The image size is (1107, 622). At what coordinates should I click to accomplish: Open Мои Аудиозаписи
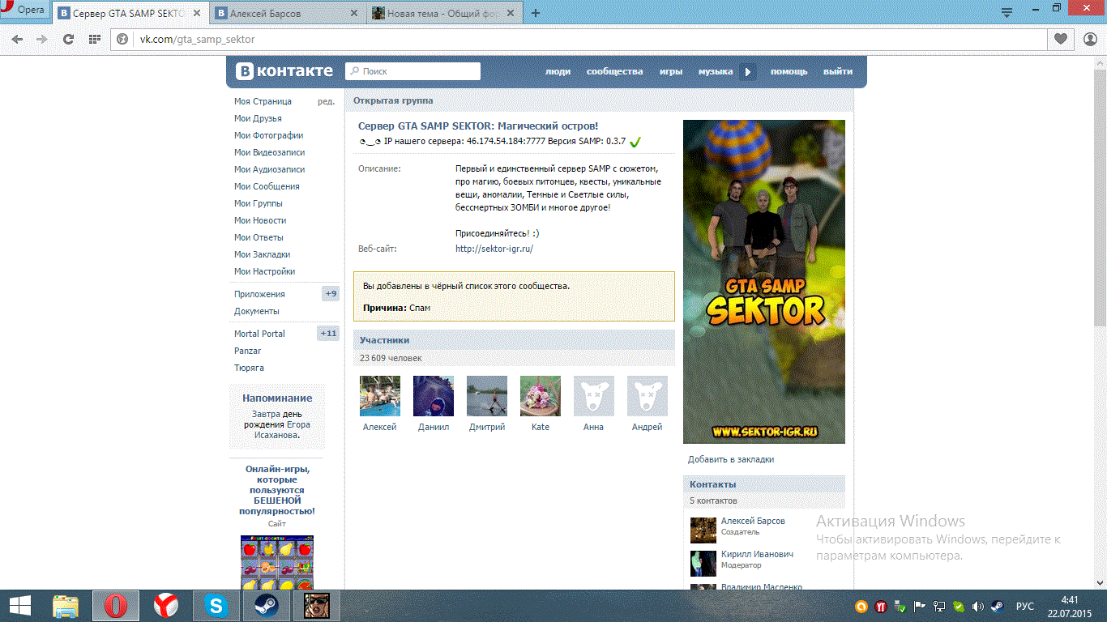pyautogui.click(x=269, y=169)
